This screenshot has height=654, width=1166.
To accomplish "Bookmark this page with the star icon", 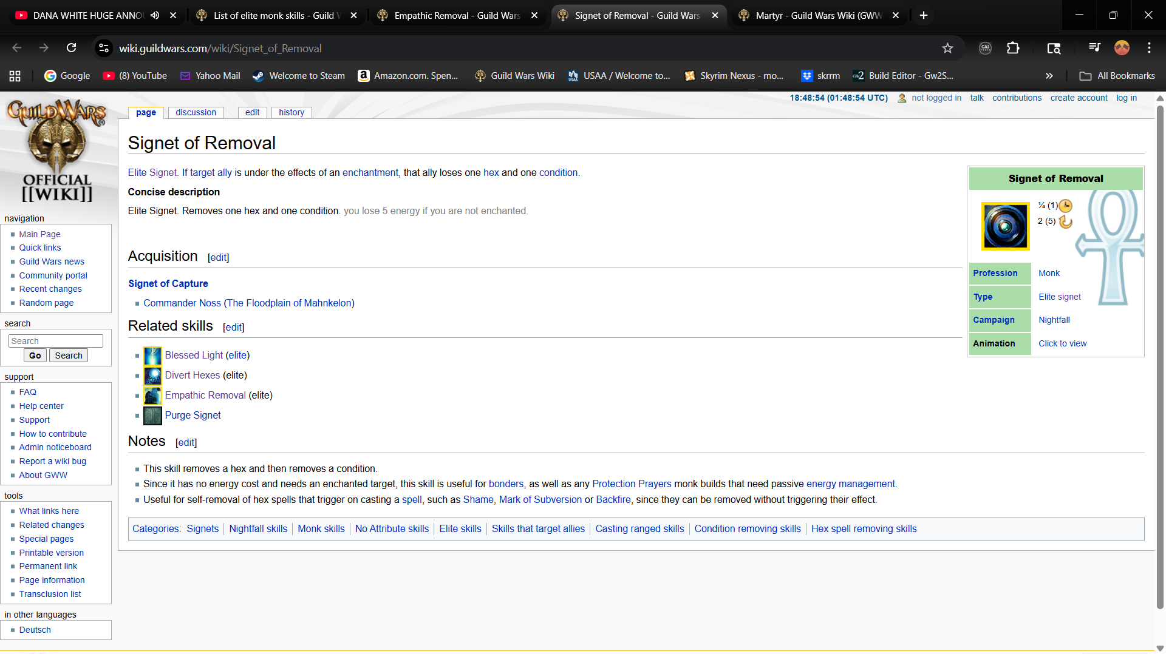I will point(947,49).
